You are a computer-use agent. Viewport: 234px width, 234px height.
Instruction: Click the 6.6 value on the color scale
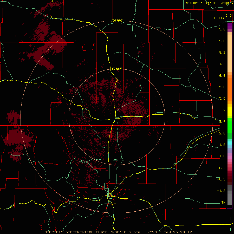[x=222, y=75]
